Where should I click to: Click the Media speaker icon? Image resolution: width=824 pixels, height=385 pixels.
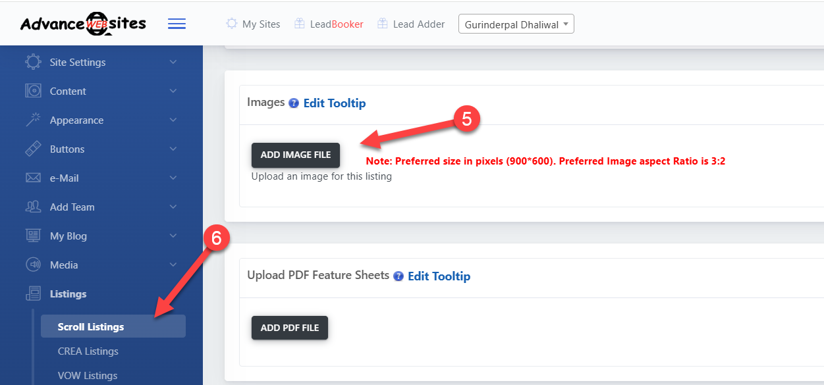[x=33, y=265]
